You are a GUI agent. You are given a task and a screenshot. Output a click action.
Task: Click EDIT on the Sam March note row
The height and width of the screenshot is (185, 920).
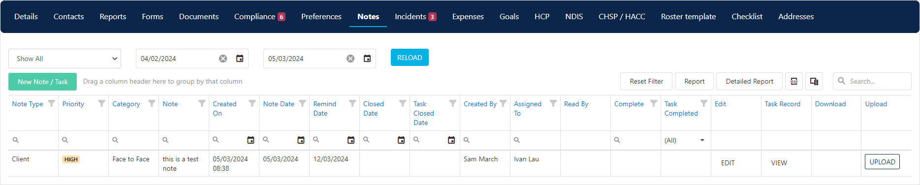tap(728, 163)
